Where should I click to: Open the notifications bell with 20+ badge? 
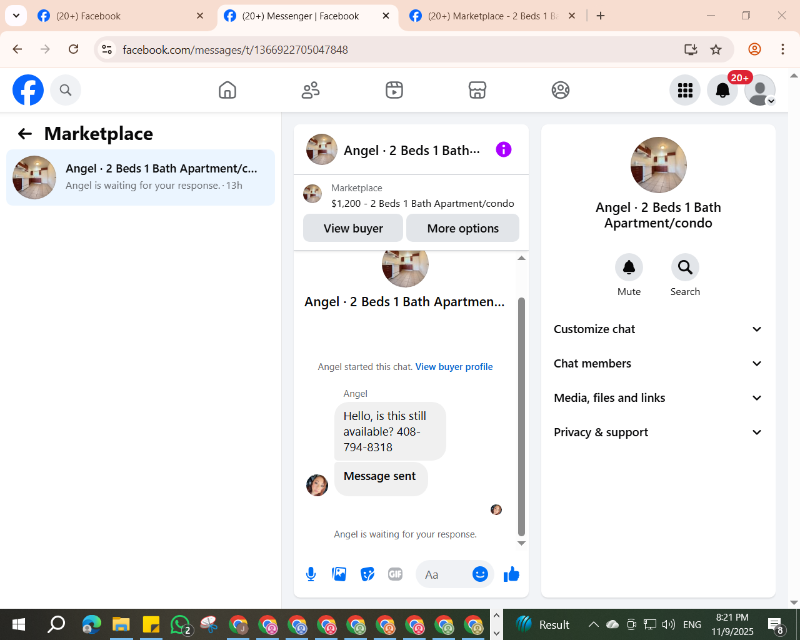coord(722,90)
